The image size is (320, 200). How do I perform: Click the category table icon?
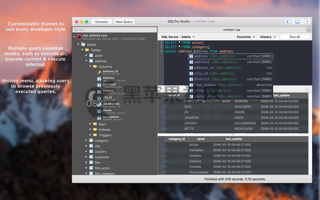point(91,140)
